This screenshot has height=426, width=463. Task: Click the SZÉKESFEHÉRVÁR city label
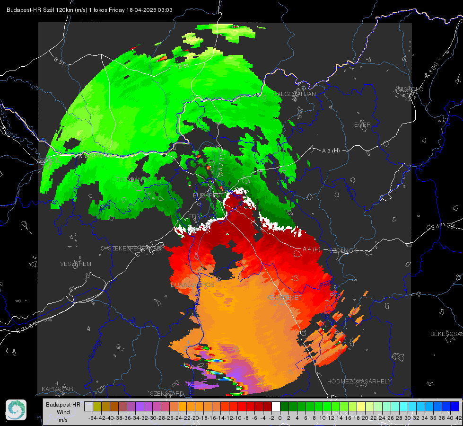tap(134, 248)
